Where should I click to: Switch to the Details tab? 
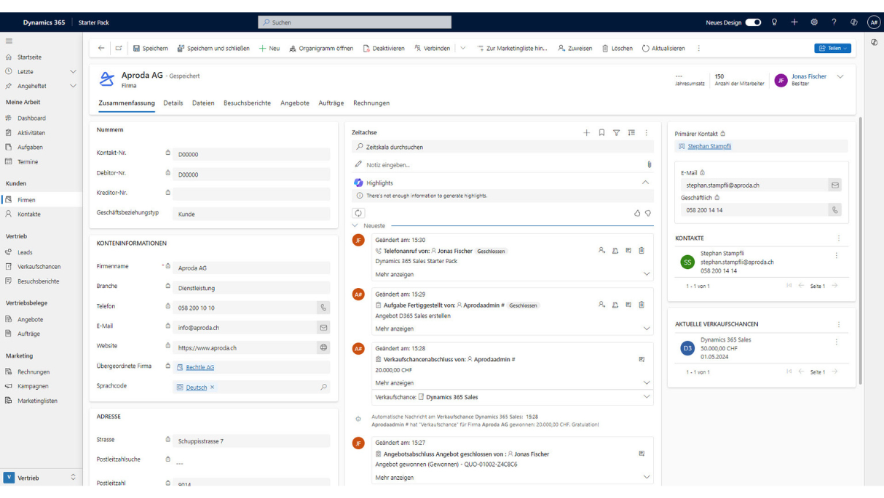[x=173, y=103]
